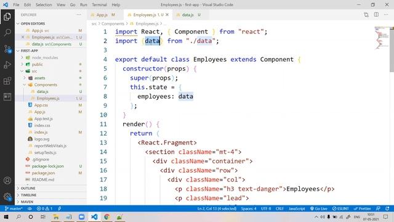Click the sync changes cloud icon

(30, 208)
